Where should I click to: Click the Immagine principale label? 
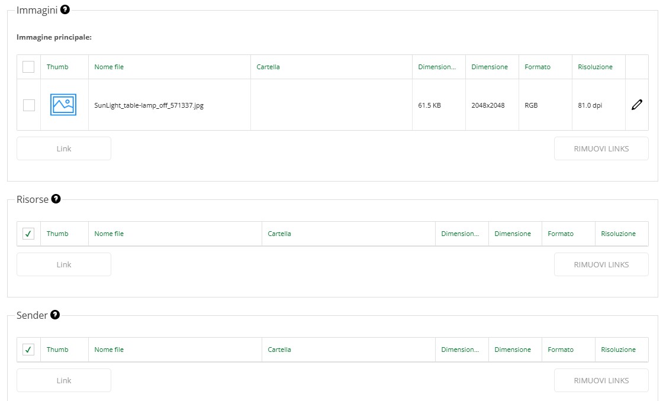(54, 37)
